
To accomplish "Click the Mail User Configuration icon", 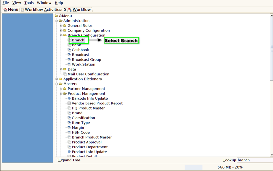I will (x=65, y=74).
